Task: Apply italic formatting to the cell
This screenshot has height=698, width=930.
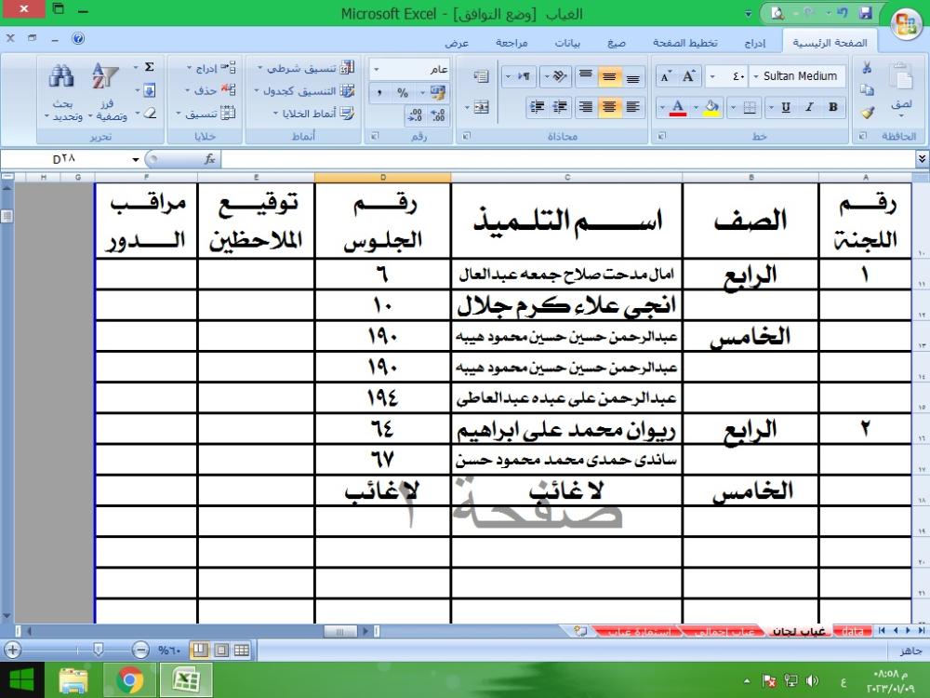Action: point(809,107)
